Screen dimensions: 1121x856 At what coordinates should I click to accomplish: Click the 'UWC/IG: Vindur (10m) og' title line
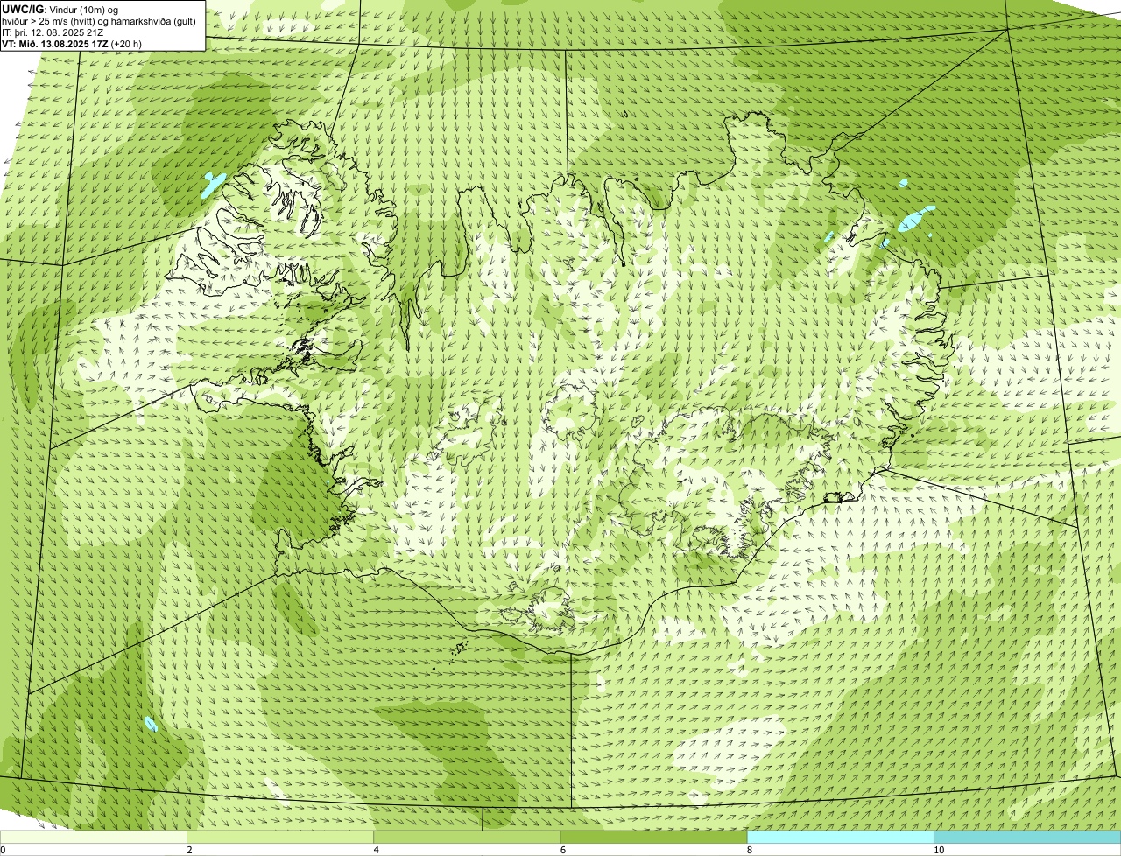60,10
